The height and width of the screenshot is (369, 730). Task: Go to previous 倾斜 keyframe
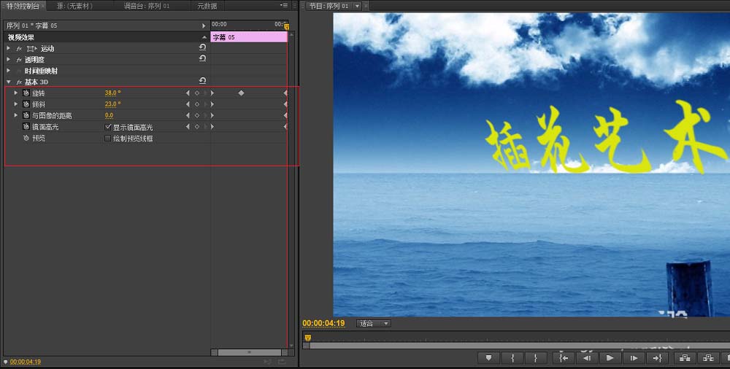tap(188, 104)
